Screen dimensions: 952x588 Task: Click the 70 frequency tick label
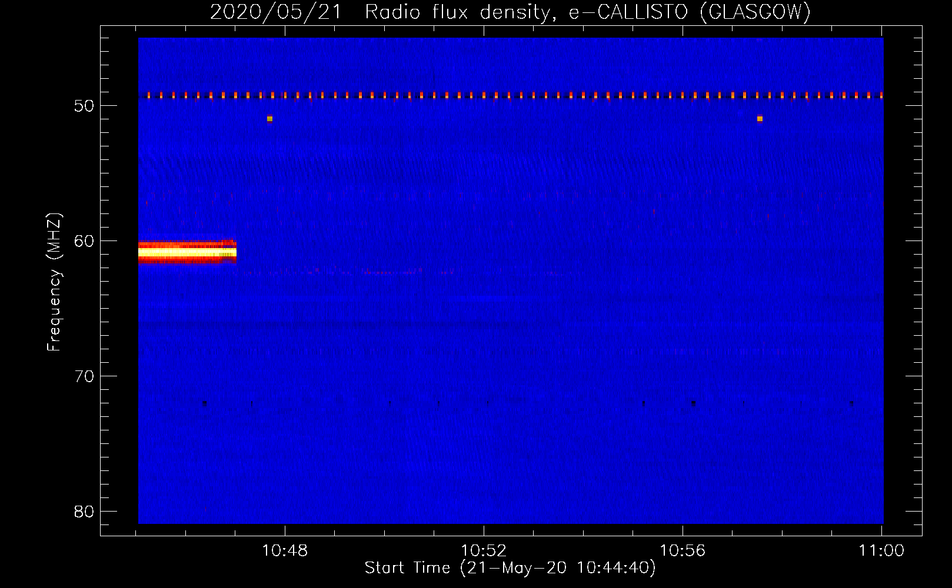84,376
